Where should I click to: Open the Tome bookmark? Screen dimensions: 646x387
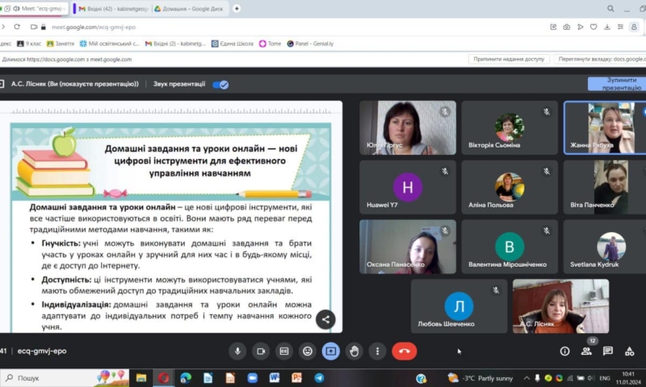270,44
